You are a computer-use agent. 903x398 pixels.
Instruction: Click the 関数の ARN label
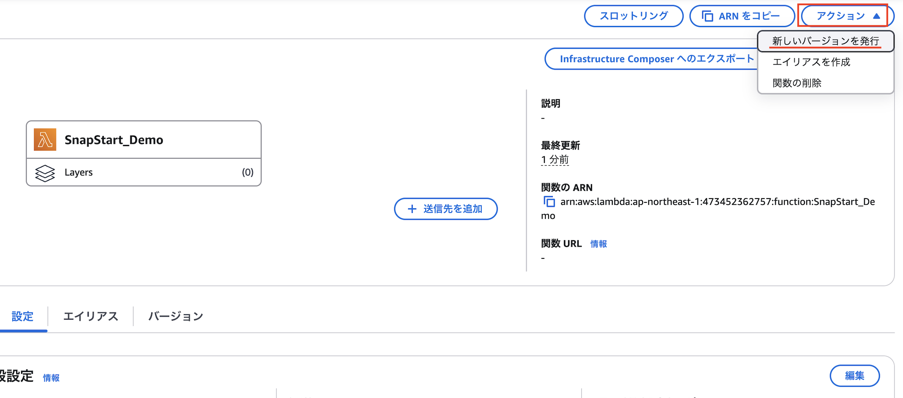coord(567,187)
